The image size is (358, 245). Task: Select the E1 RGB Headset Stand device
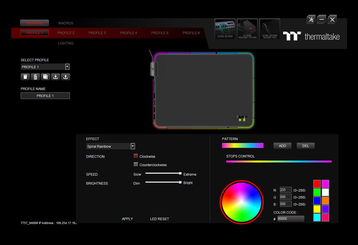click(247, 29)
